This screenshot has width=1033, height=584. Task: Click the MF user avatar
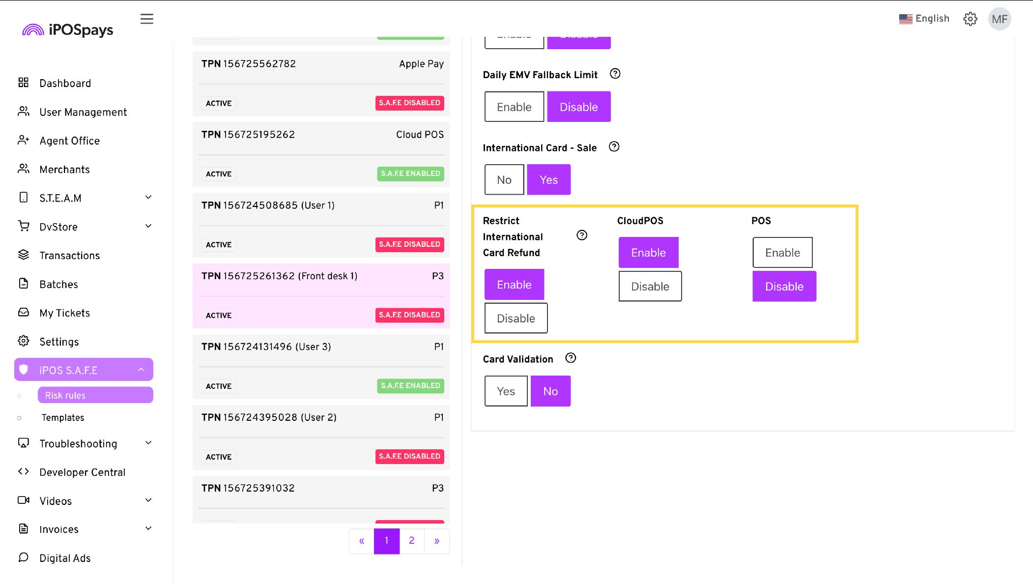1000,19
